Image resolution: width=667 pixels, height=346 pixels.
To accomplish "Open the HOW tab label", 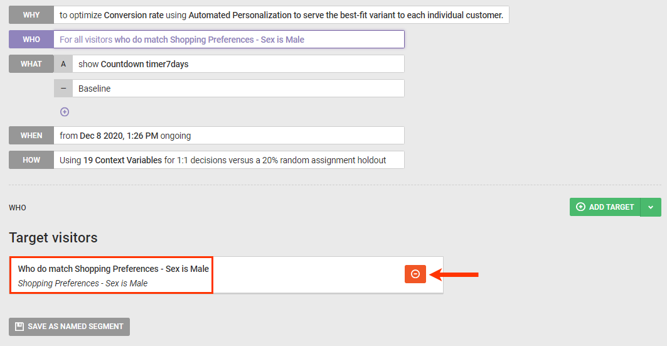I will pyautogui.click(x=31, y=160).
